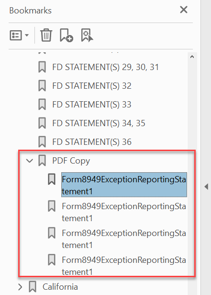This screenshot has height=295, width=211.
Task: Expand the California bookmark
Action: pyautogui.click(x=20, y=287)
